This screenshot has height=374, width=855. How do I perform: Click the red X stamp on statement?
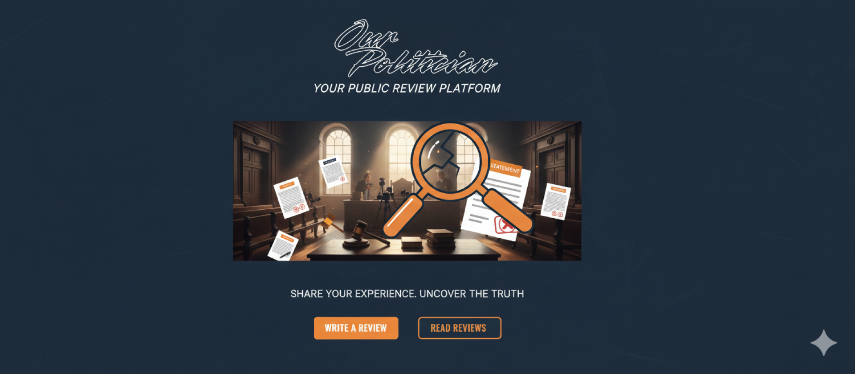coord(505,225)
